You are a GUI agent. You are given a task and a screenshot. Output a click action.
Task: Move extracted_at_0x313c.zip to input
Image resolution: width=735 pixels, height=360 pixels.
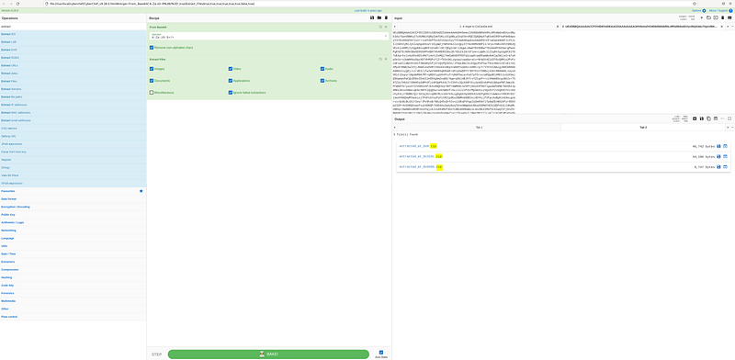click(725, 156)
